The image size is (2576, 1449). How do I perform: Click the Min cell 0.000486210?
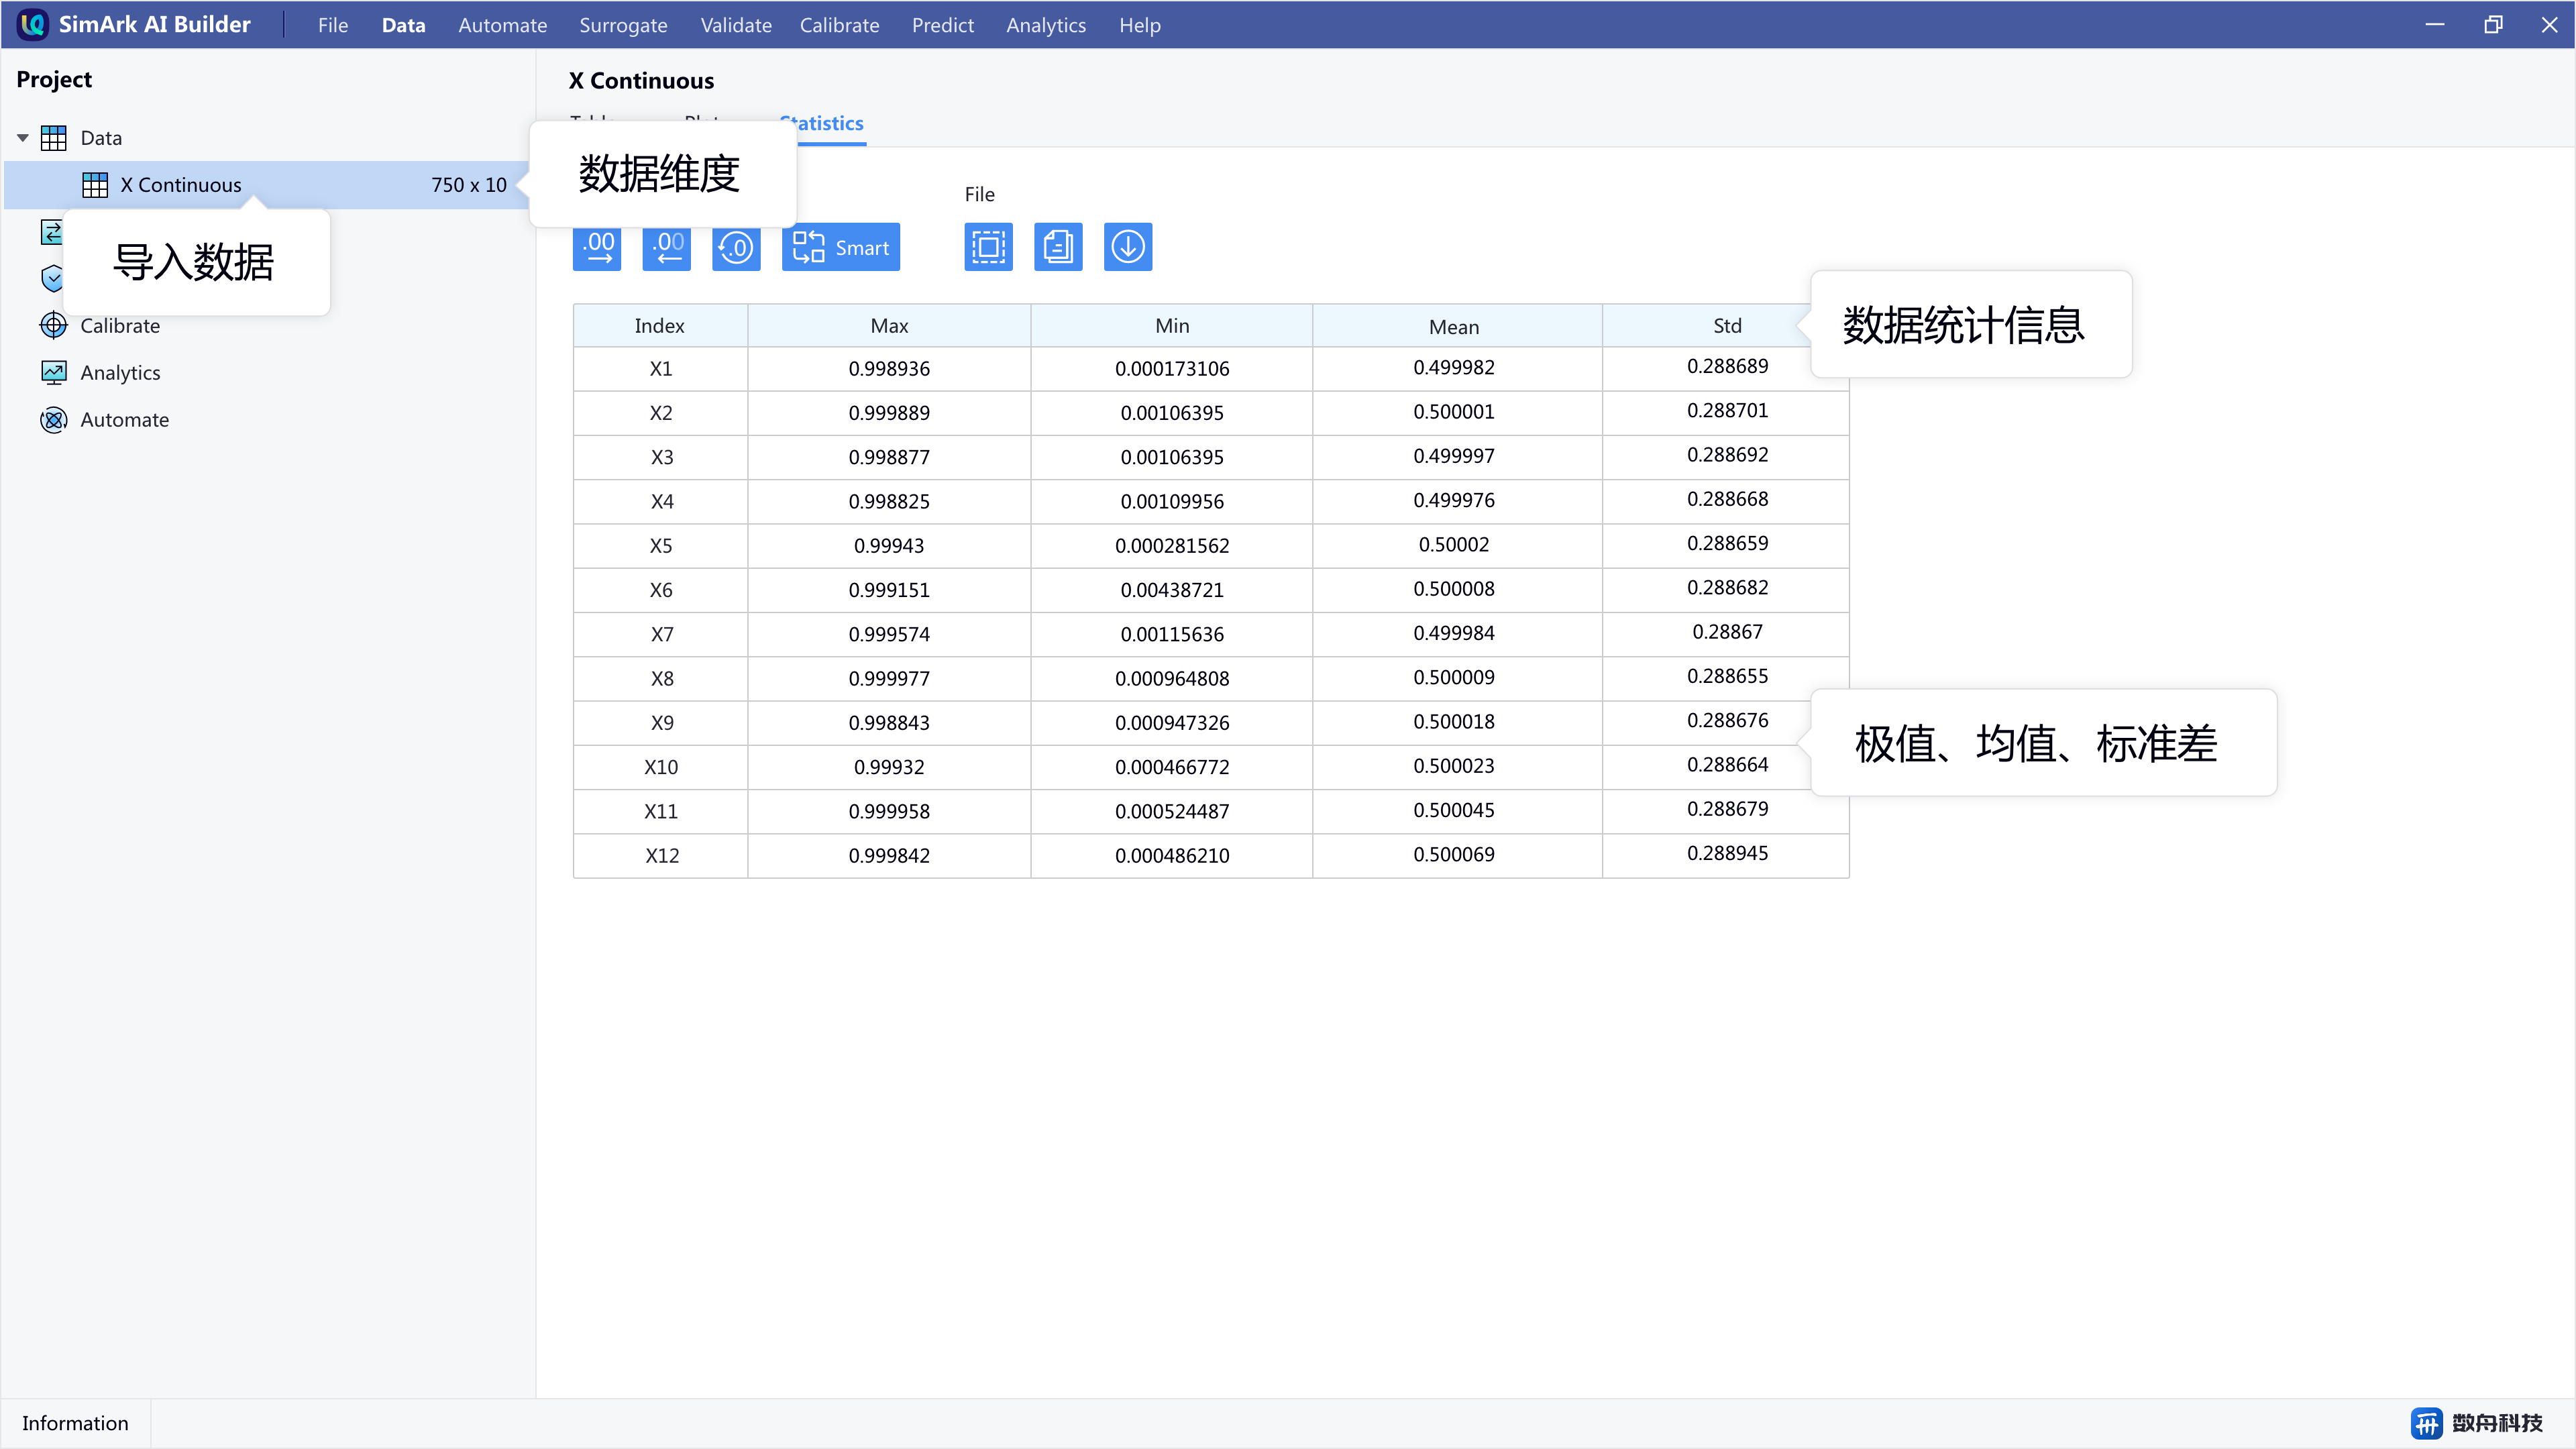(1172, 856)
